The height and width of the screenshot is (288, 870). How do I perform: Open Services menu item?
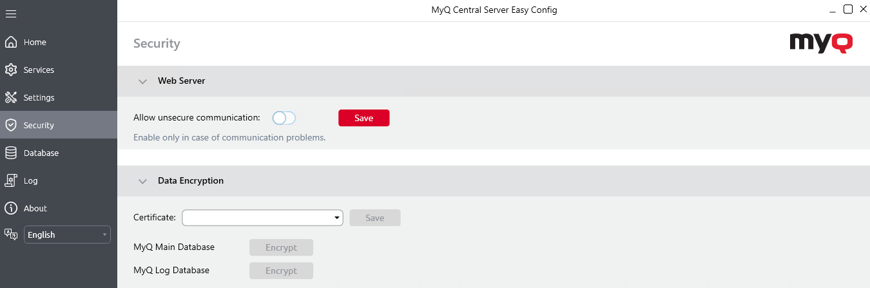point(59,70)
